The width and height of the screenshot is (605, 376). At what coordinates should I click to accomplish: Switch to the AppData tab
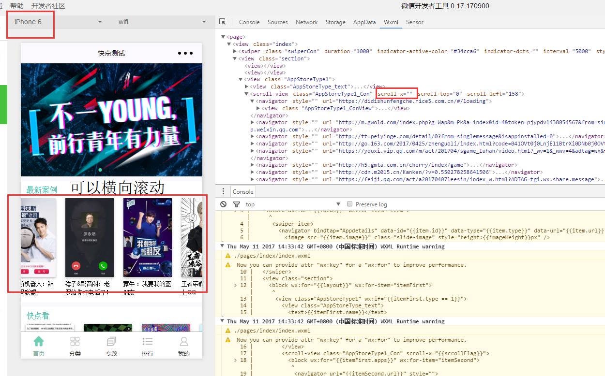pyautogui.click(x=364, y=22)
